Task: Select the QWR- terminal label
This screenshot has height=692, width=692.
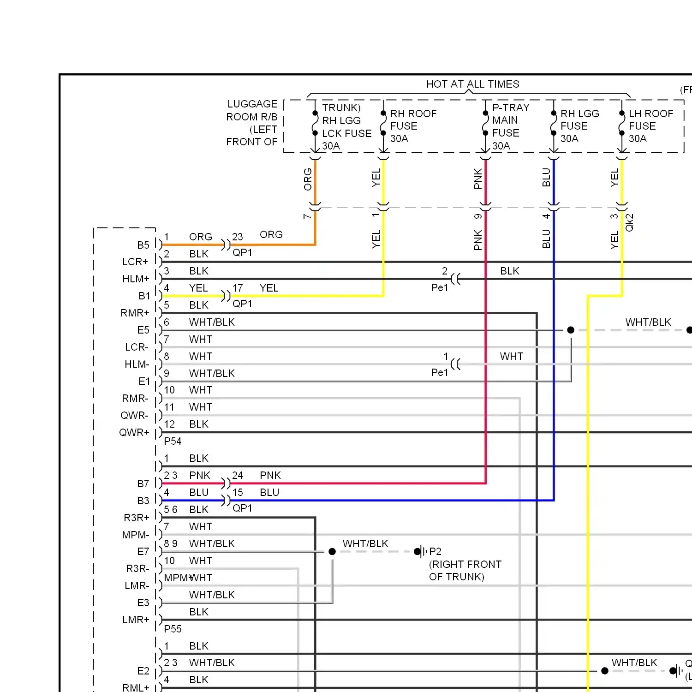Action: [x=134, y=416]
